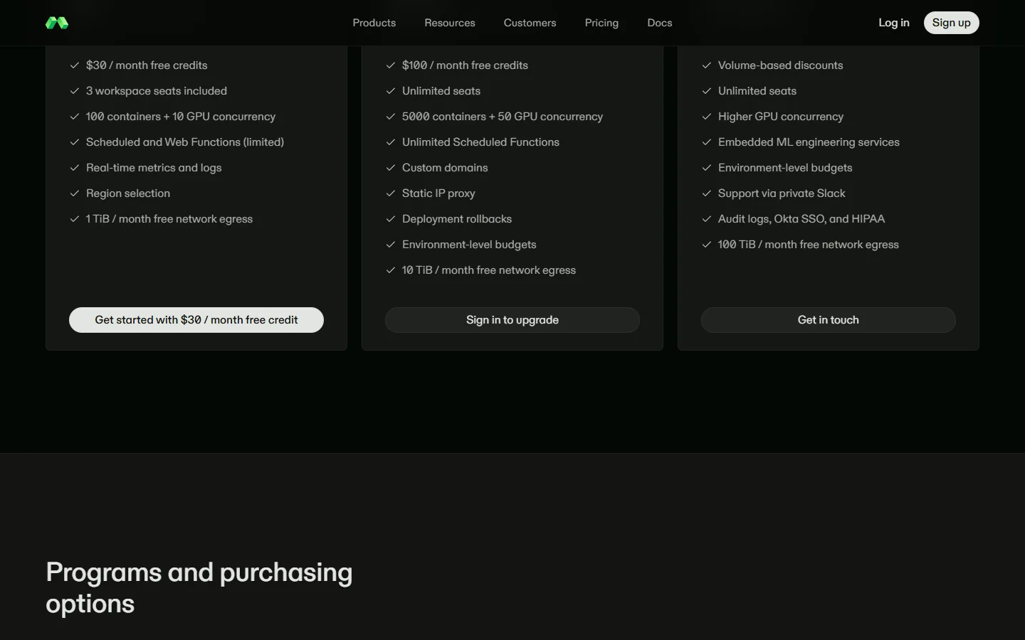Open the Pricing page
Screen dimensions: 1025x640
[601, 23]
